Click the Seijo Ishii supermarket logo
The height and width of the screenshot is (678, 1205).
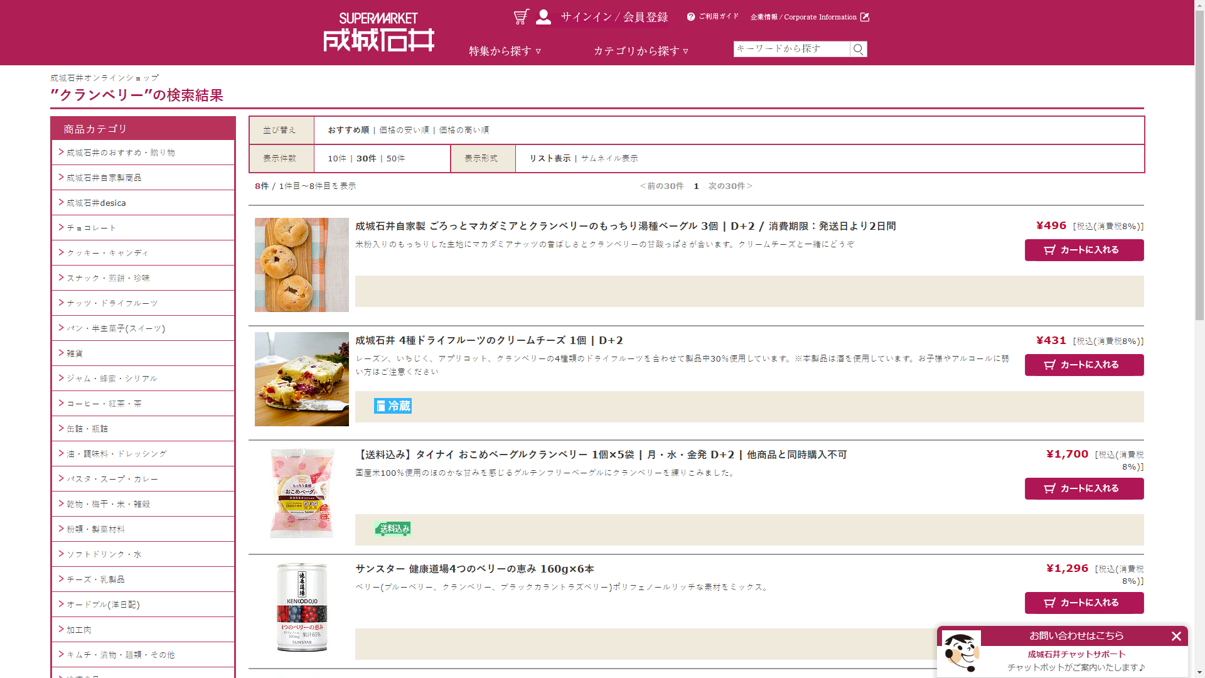pyautogui.click(x=378, y=32)
